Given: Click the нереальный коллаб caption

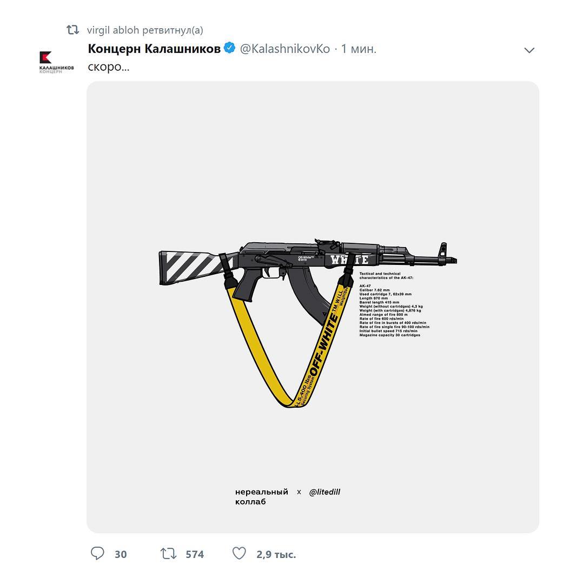Looking at the screenshot, I should [x=262, y=496].
